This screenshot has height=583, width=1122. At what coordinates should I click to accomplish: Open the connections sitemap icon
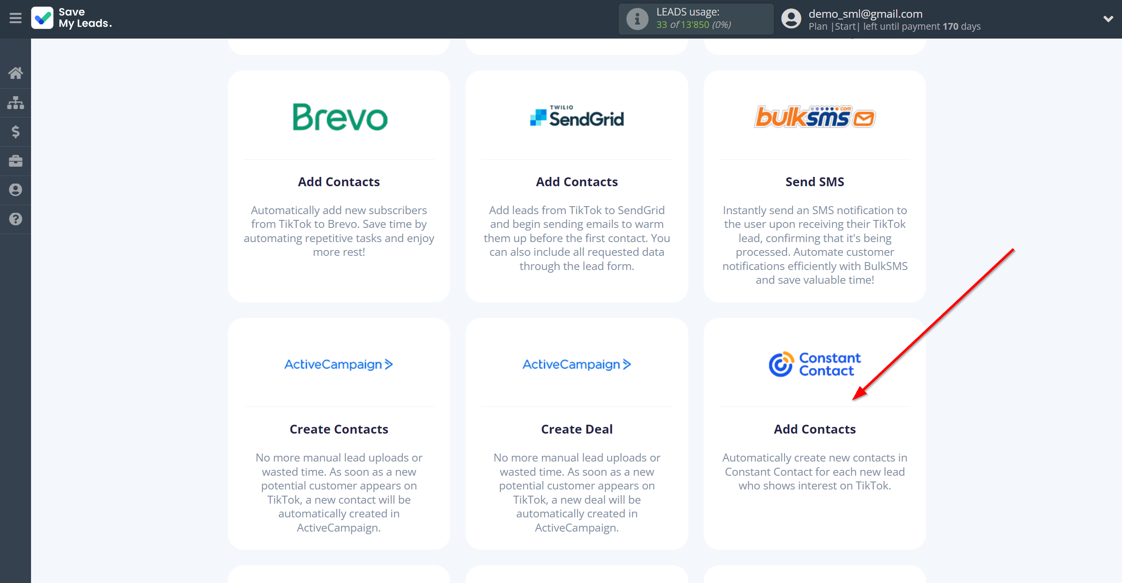[16, 102]
